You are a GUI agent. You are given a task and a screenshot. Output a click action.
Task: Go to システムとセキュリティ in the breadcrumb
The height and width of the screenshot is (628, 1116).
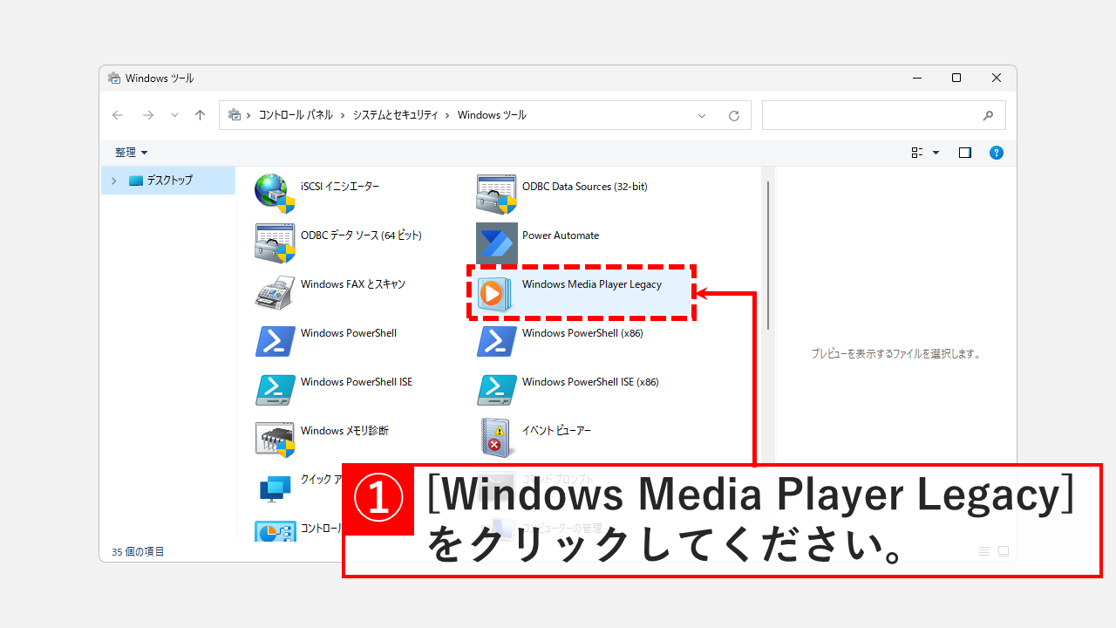[x=393, y=114]
